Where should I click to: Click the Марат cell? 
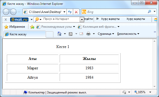(33, 68)
